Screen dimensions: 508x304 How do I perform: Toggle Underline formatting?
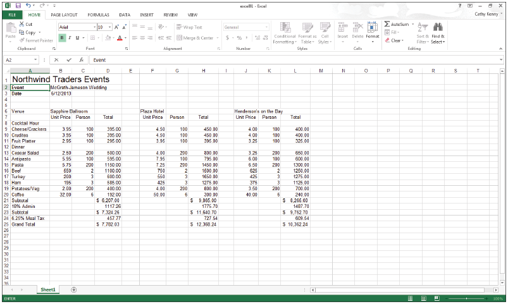click(77, 38)
